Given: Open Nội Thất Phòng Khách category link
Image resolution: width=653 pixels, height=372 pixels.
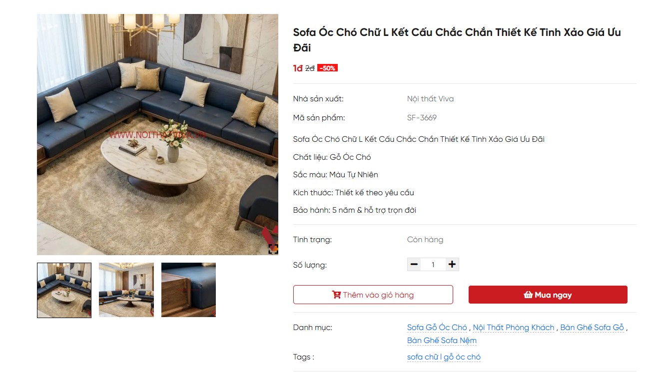Looking at the screenshot, I should point(514,328).
